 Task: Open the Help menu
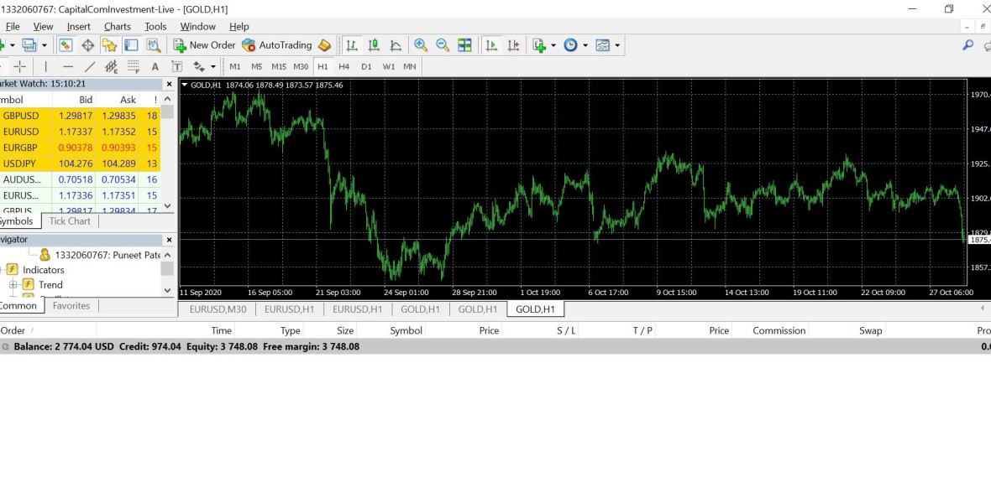point(239,27)
